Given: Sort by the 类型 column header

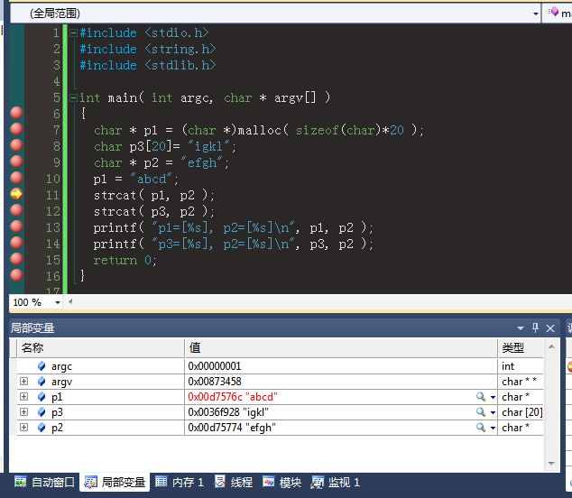Looking at the screenshot, I should click(521, 347).
